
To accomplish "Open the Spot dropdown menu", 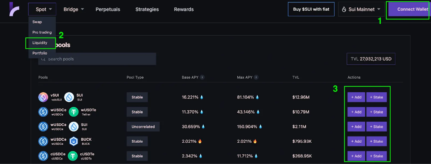I will (x=42, y=9).
